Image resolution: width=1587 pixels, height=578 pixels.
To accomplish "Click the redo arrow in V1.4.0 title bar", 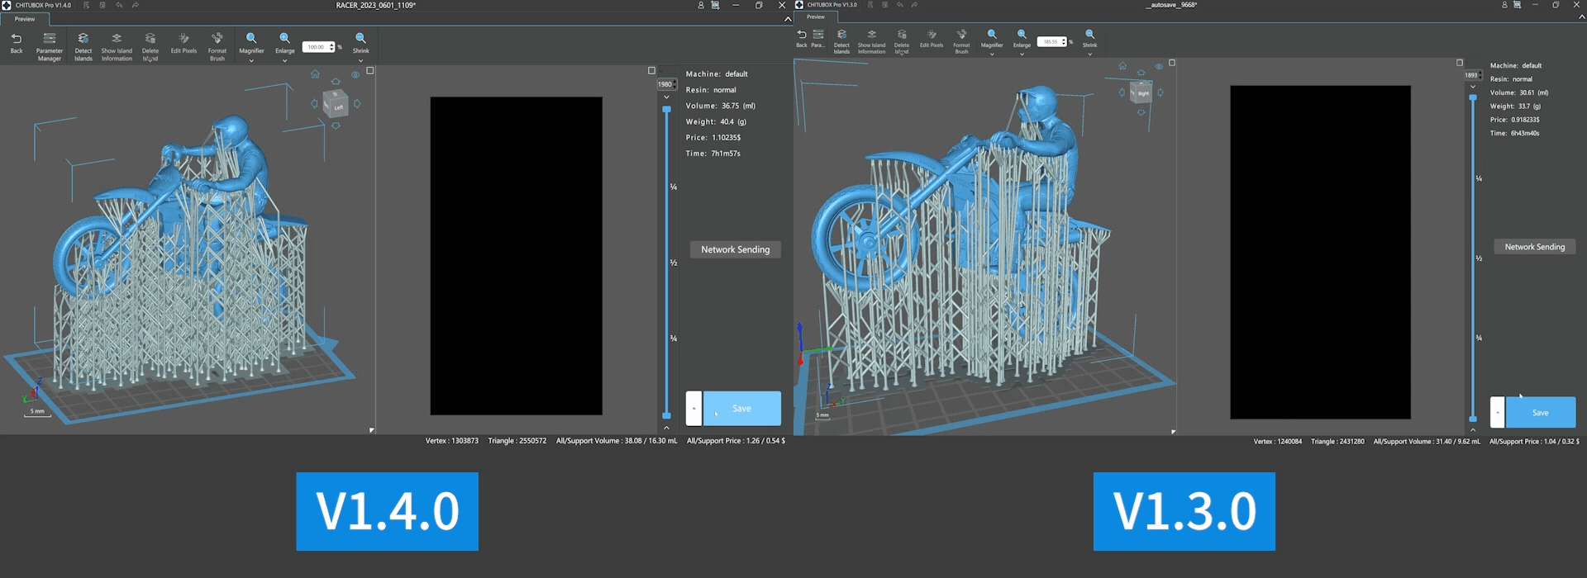I will pos(136,5).
